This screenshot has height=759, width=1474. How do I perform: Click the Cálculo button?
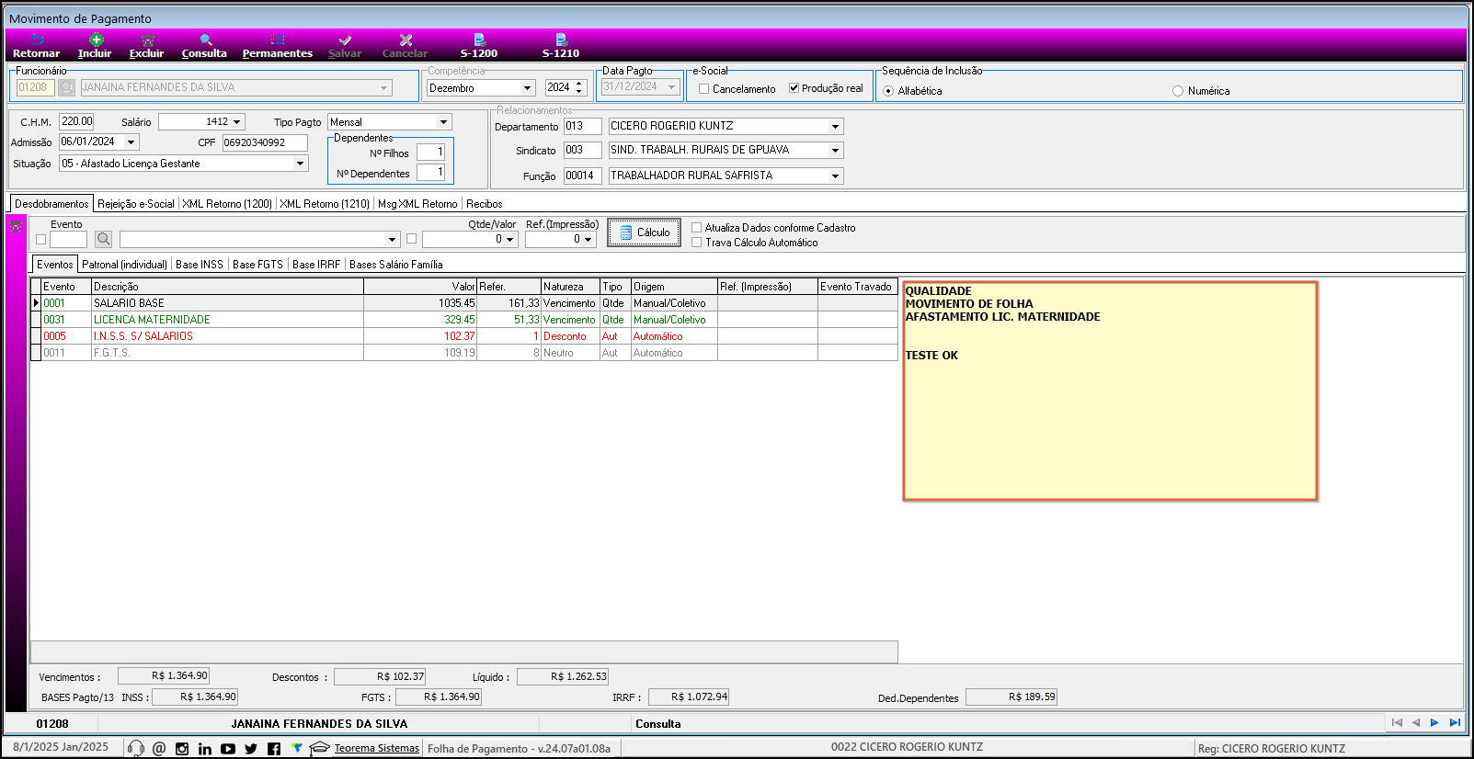pyautogui.click(x=644, y=232)
